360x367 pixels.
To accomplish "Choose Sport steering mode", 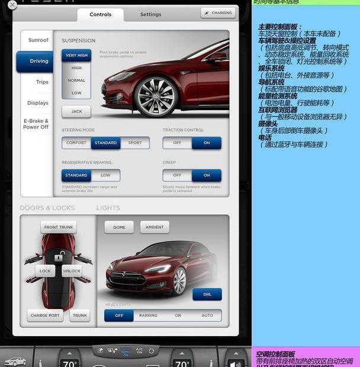I will pos(135,143).
